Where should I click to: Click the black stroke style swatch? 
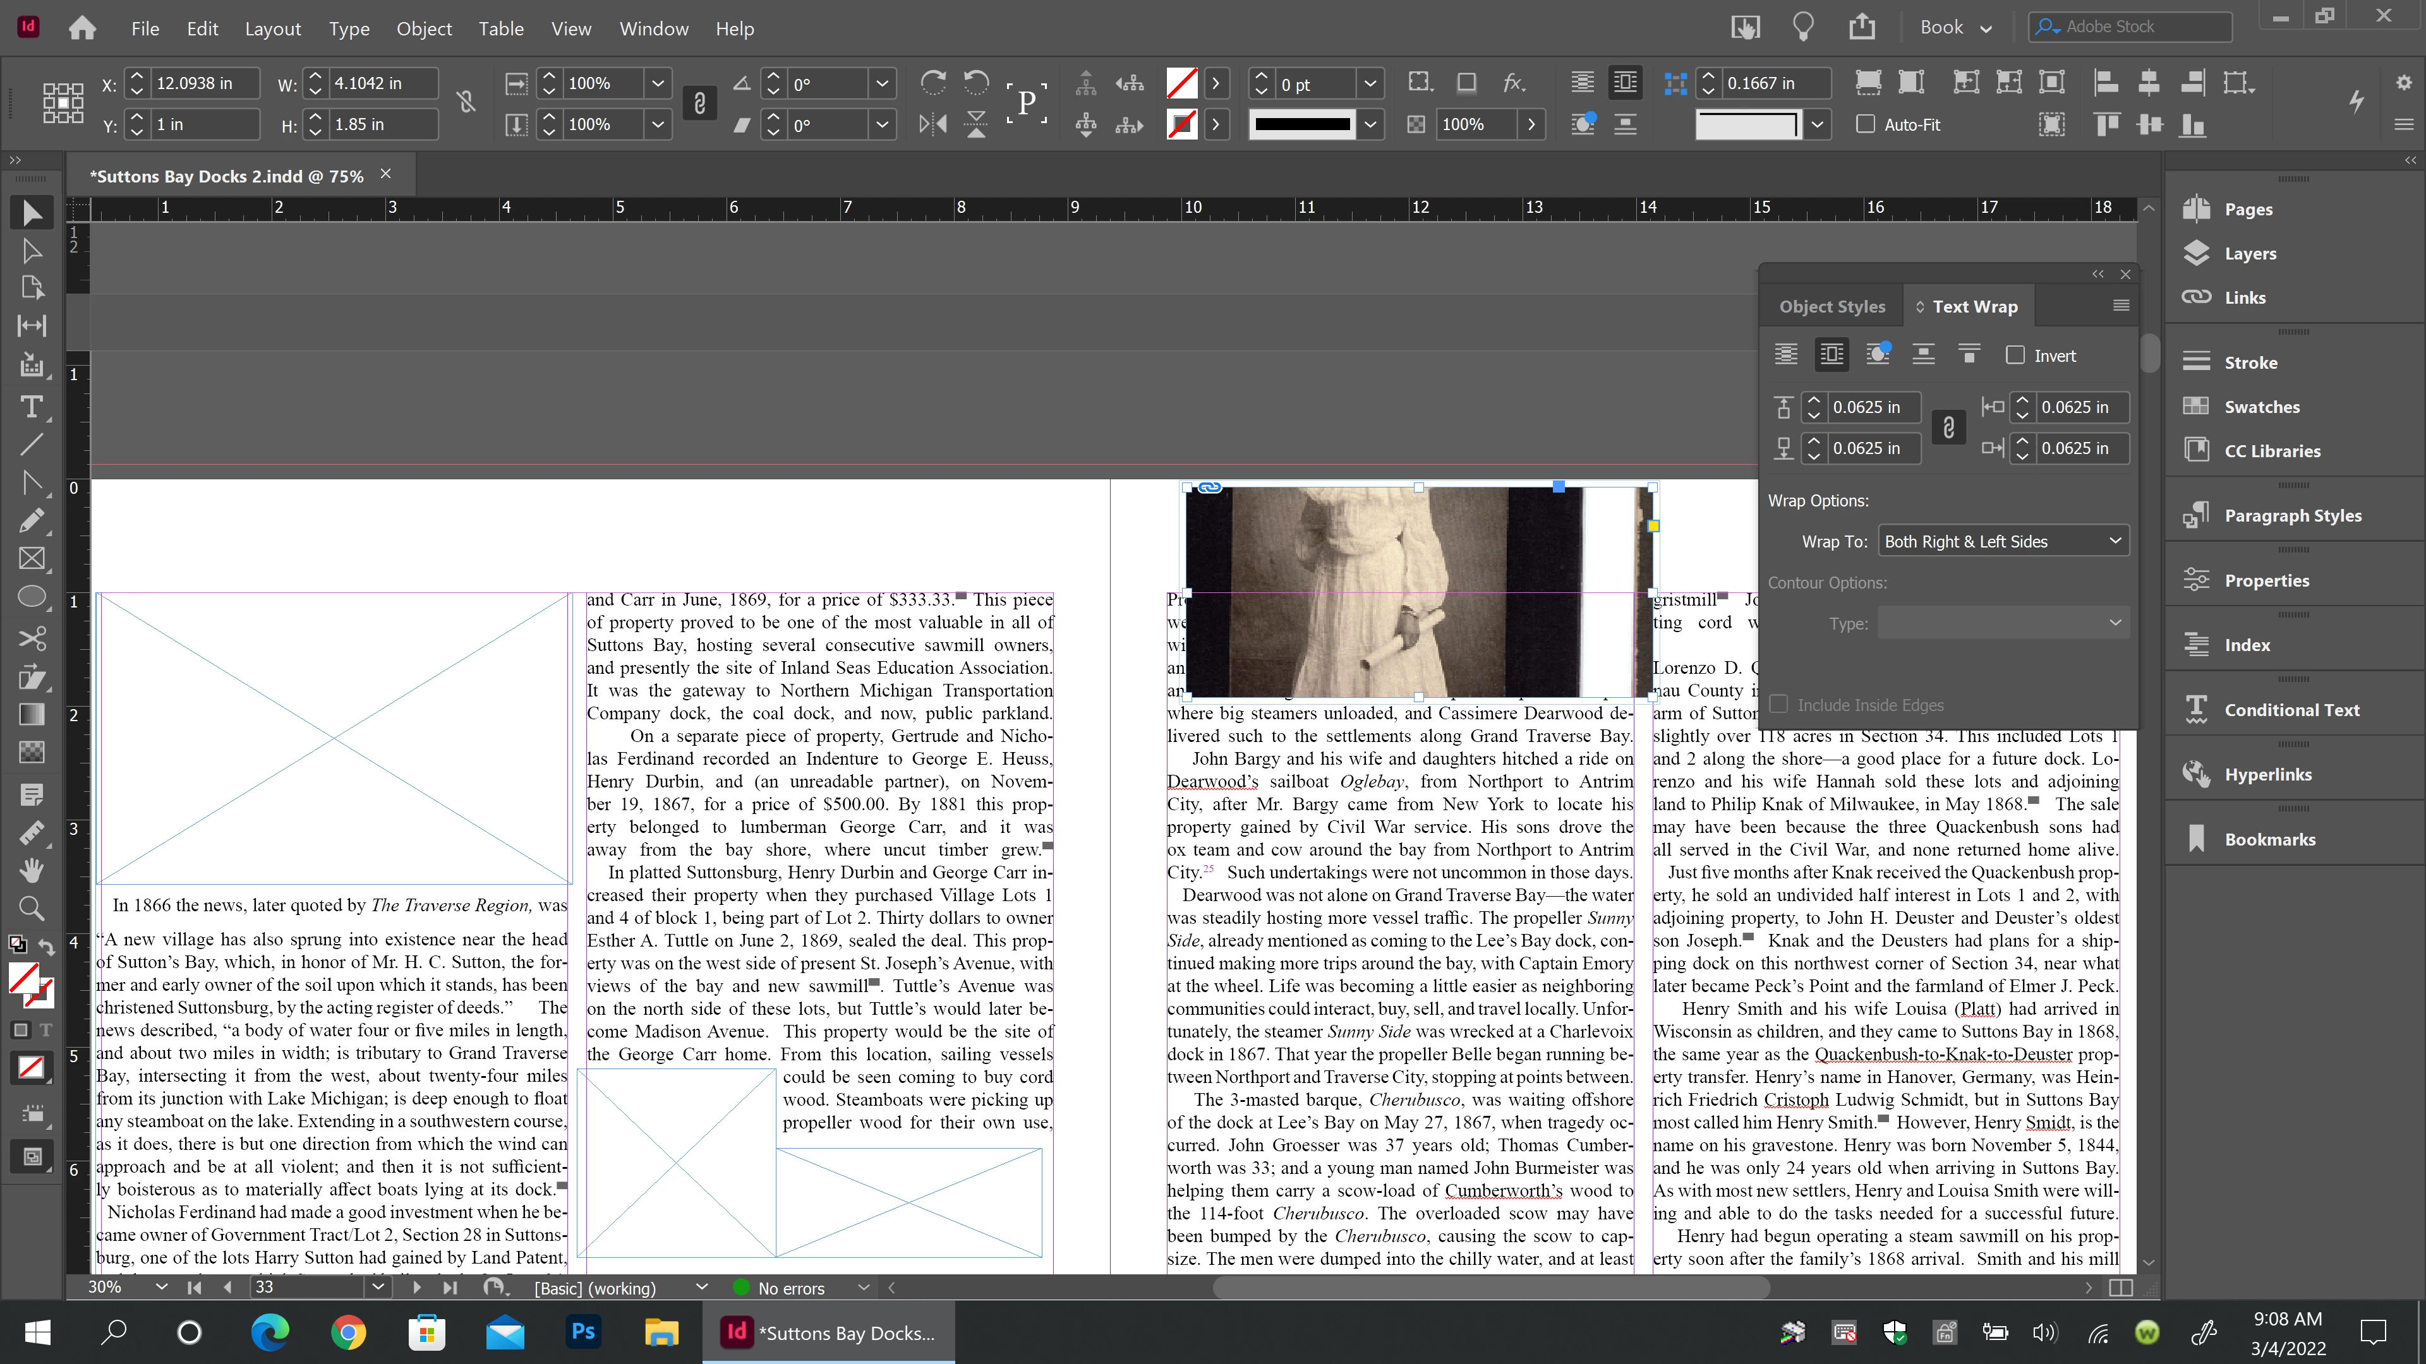click(x=1303, y=124)
